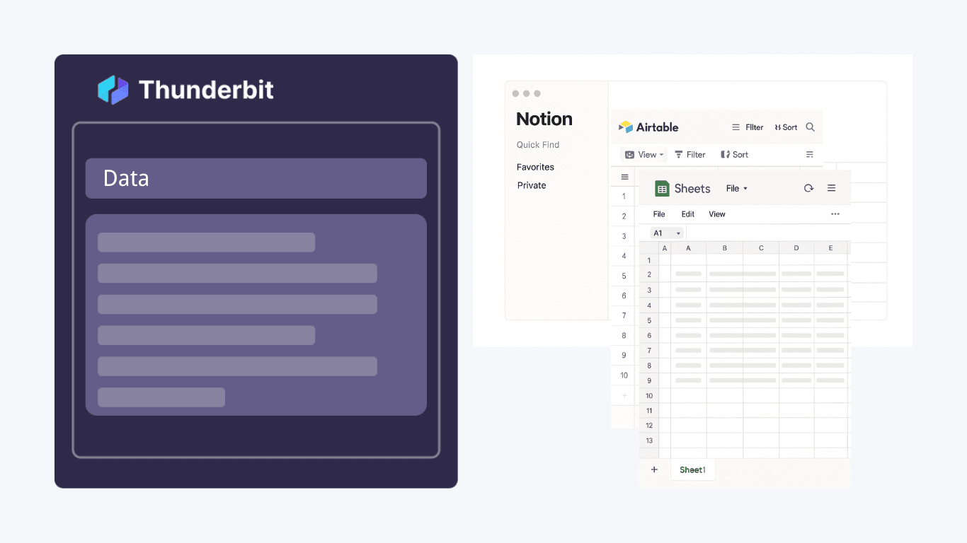Add a new sheet with plus button

point(654,469)
